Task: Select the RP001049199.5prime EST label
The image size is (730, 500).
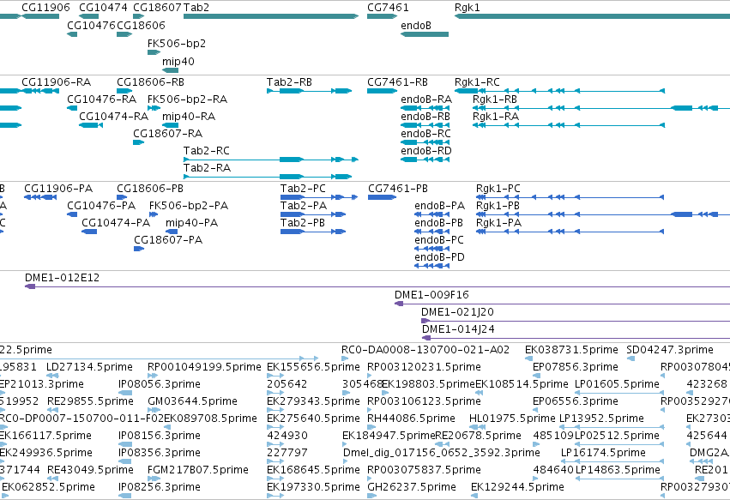Action: pyautogui.click(x=204, y=367)
